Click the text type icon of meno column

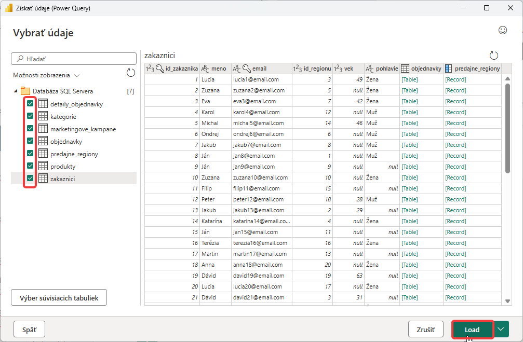205,69
